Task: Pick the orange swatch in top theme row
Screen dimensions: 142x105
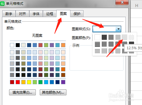Action: [63, 45]
